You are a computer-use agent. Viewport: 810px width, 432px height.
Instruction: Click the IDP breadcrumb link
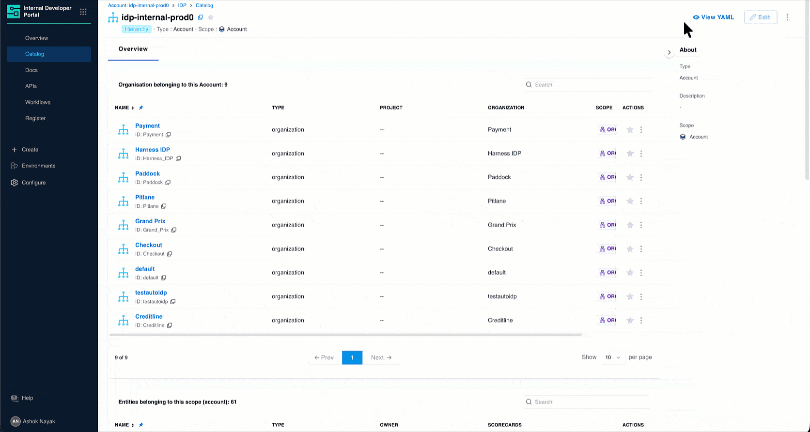click(182, 5)
